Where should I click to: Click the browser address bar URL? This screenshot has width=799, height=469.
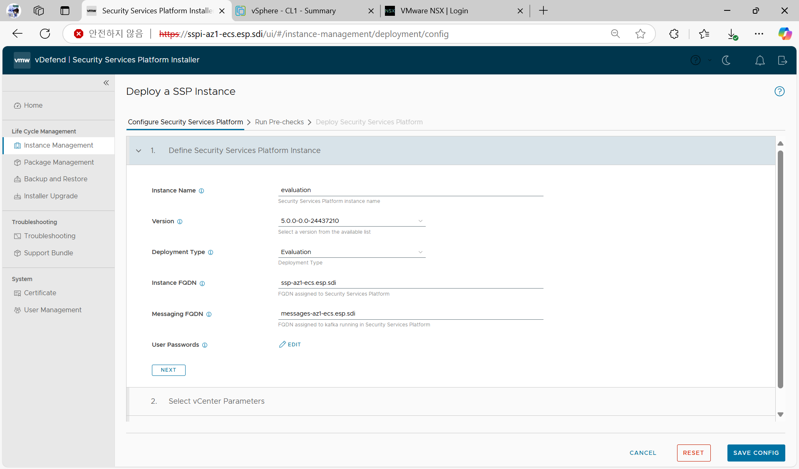(304, 34)
